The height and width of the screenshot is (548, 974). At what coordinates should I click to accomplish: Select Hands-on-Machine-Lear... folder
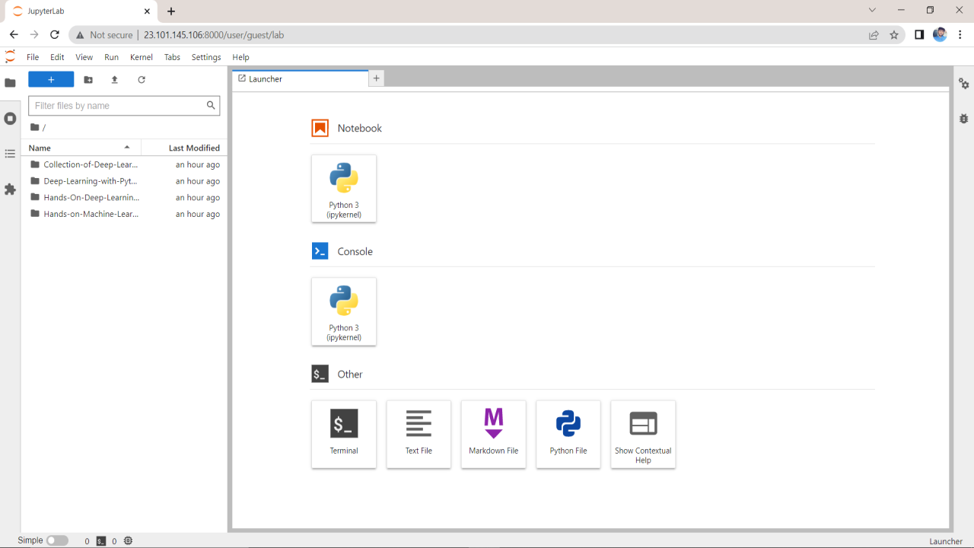point(124,215)
